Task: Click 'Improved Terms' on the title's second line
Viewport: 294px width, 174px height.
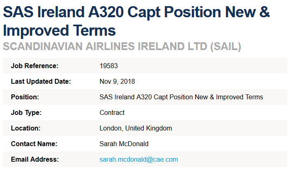Action: tap(59, 30)
